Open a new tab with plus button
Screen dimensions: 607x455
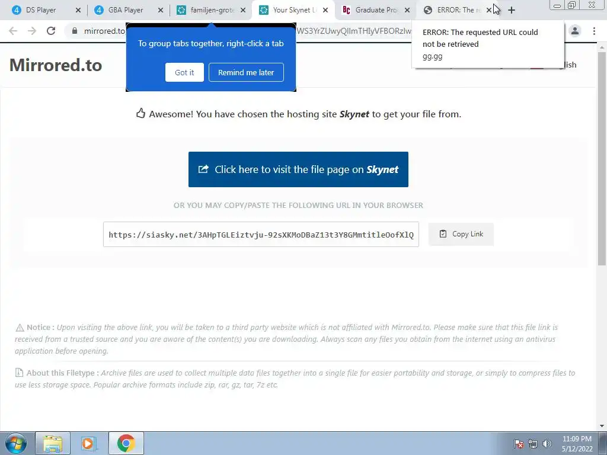[x=512, y=11]
